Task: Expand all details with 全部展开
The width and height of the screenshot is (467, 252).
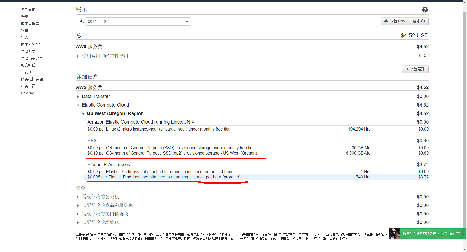Action: pos(415,69)
